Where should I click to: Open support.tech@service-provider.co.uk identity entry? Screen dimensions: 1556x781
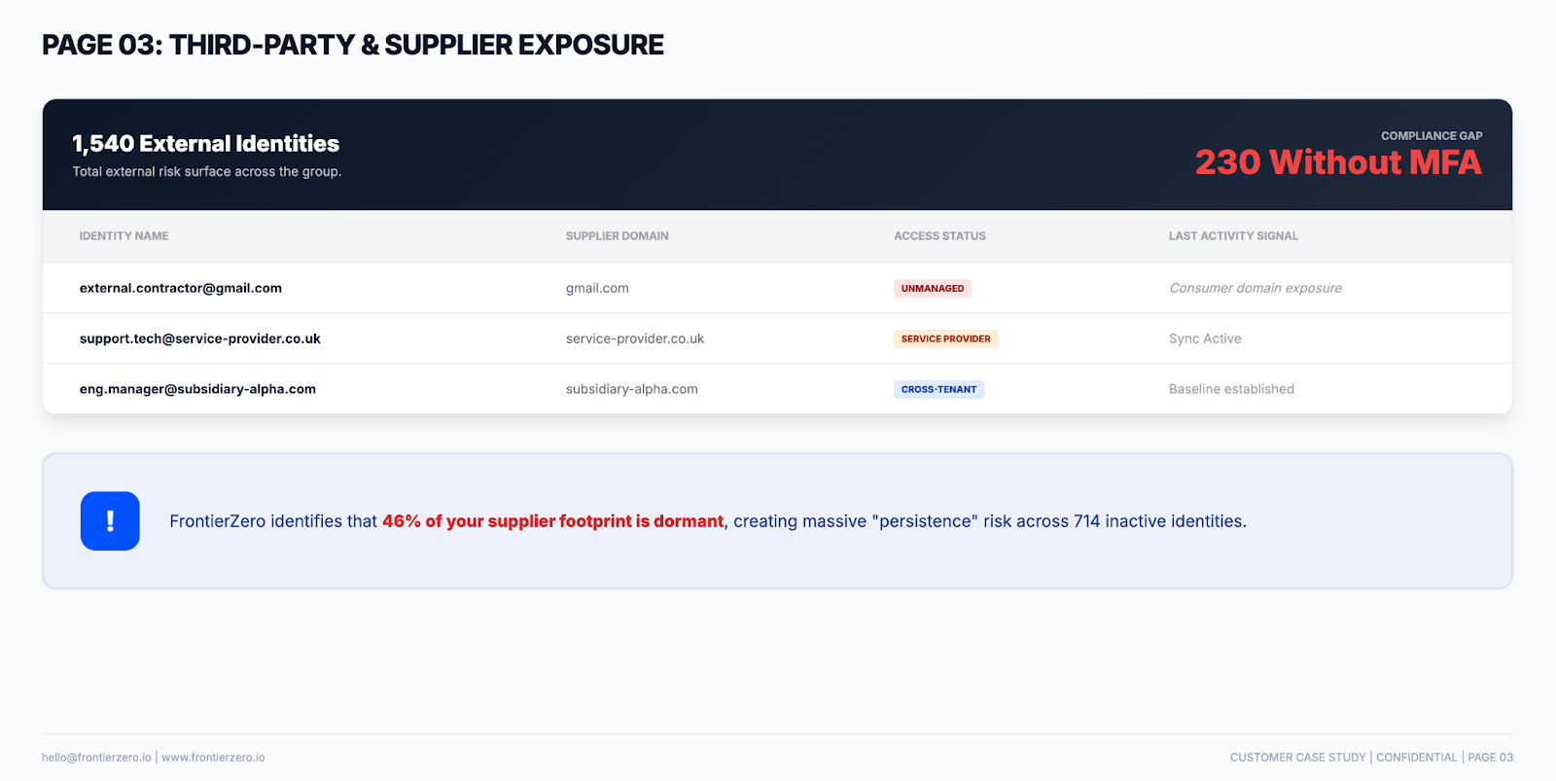point(199,339)
